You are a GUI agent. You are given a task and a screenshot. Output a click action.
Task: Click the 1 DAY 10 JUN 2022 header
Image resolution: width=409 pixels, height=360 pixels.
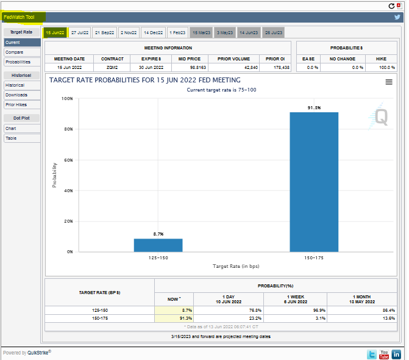(229, 299)
